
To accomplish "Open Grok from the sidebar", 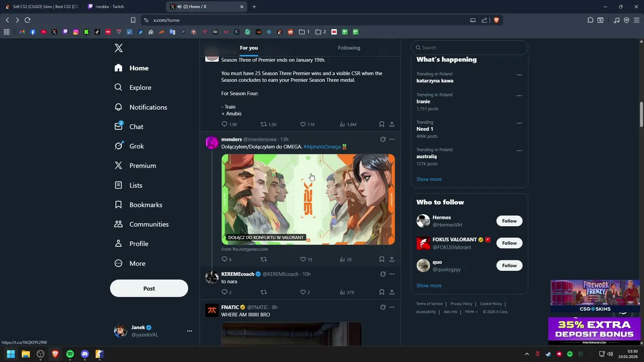I will point(129,146).
